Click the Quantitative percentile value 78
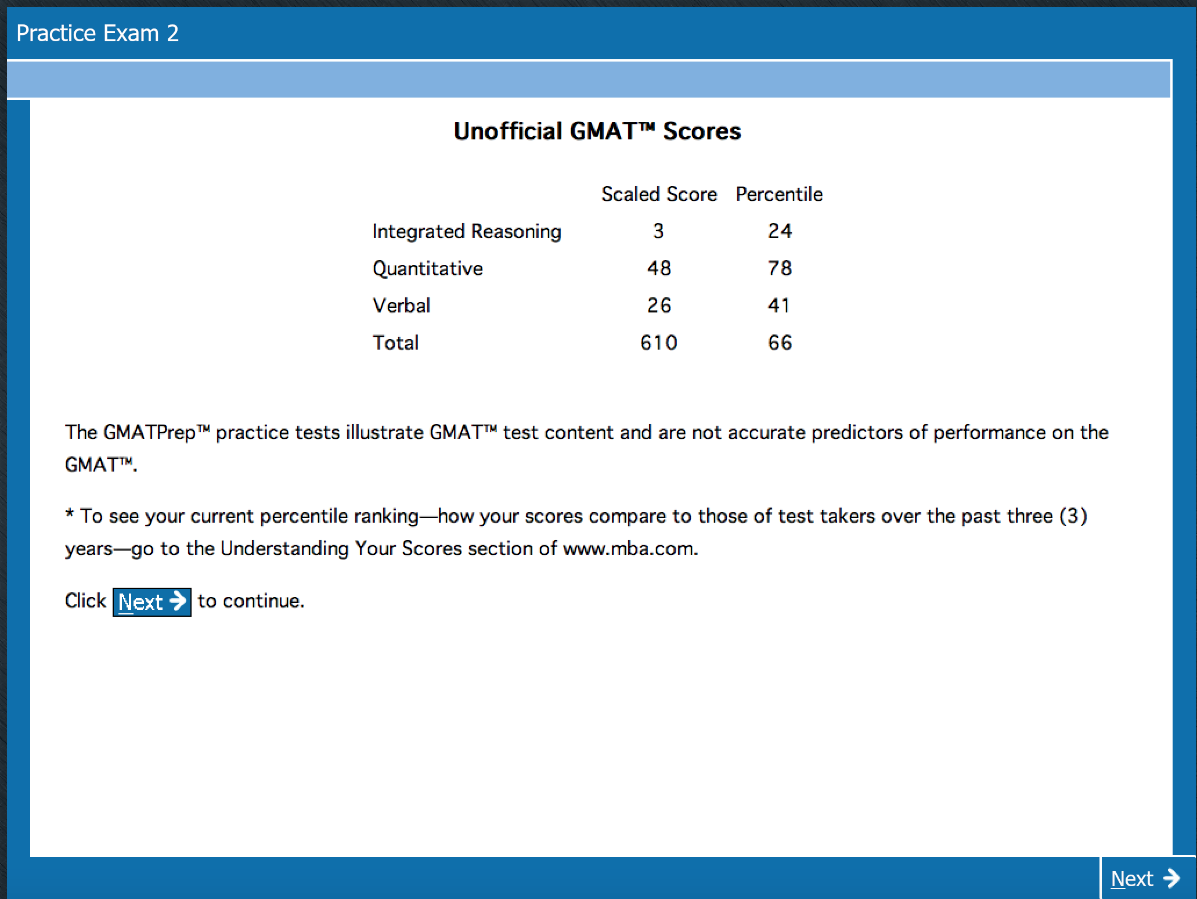This screenshot has width=1197, height=899. click(779, 268)
